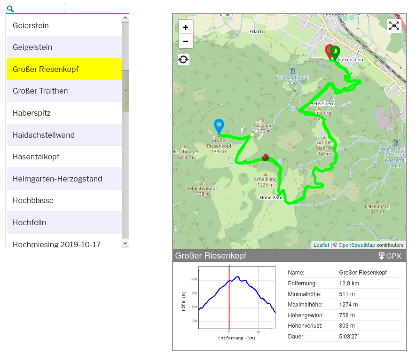Zoom out on the map
The height and width of the screenshot is (362, 416).
[x=186, y=41]
